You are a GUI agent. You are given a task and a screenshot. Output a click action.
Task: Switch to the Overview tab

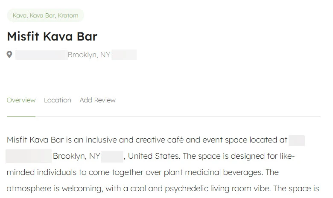pyautogui.click(x=21, y=100)
